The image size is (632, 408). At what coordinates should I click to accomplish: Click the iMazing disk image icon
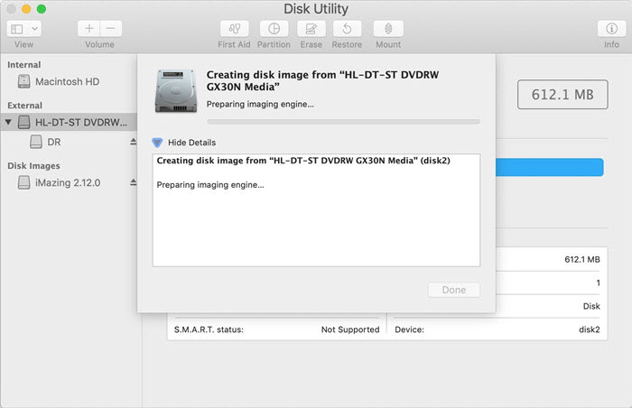coord(23,182)
